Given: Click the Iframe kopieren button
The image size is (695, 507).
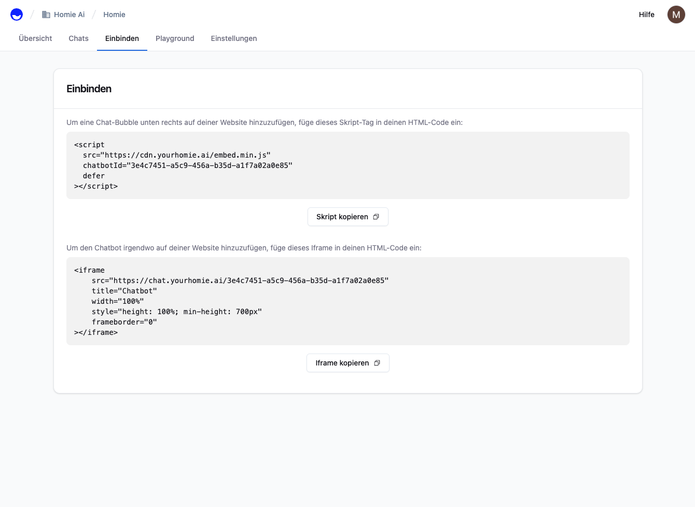Looking at the screenshot, I should [x=348, y=363].
